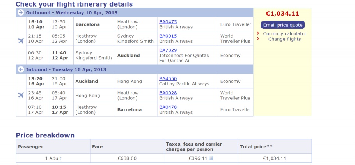Open flight BA0475 details link
The image size is (355, 165).
click(168, 21)
